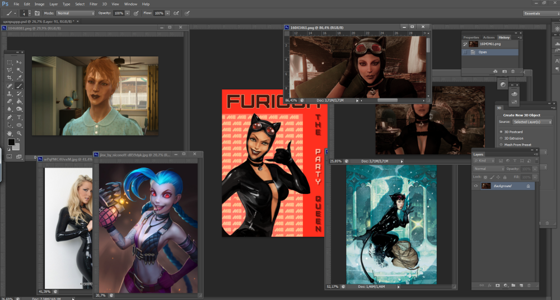Select the Rectangular Marquee tool

coord(10,63)
